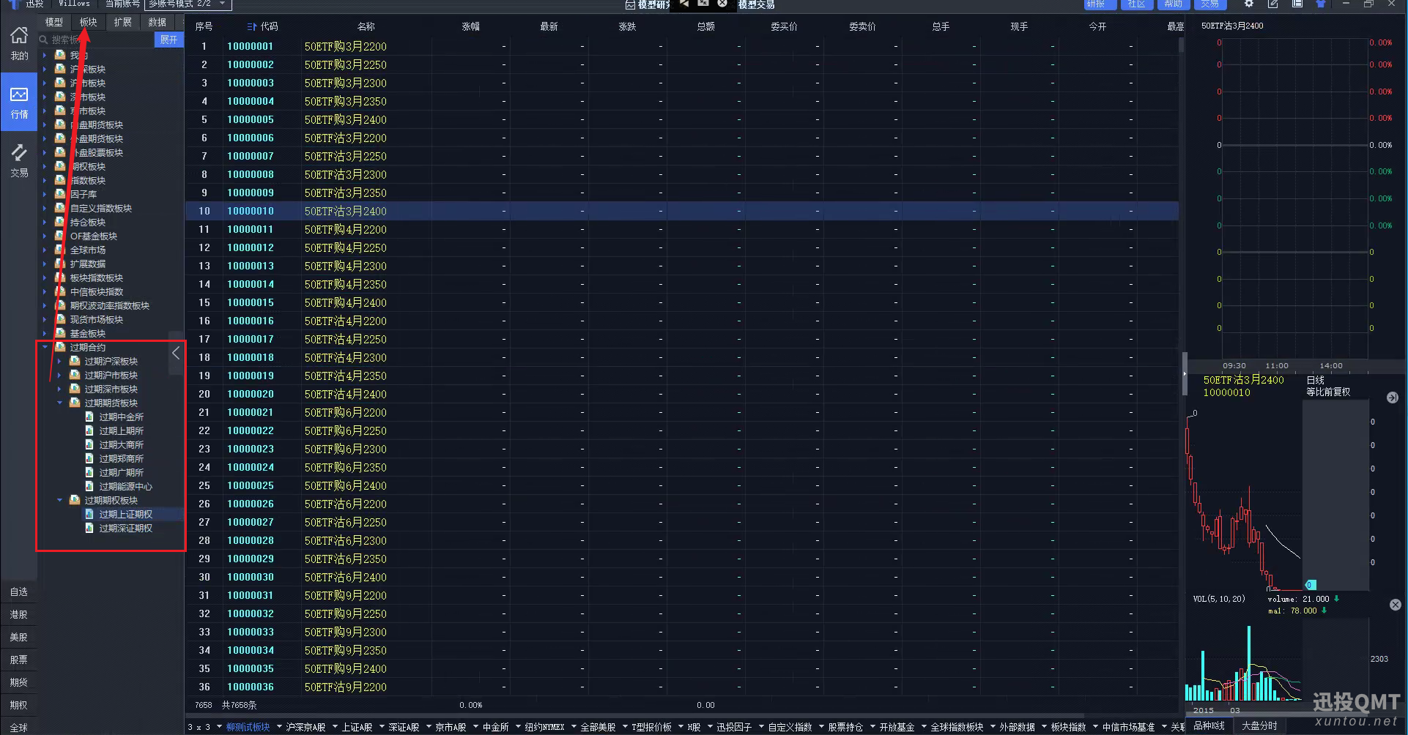1408x735 pixels.
Task: Open the dropdown arrow before 沪深京A股 tab
Action: pos(279,727)
